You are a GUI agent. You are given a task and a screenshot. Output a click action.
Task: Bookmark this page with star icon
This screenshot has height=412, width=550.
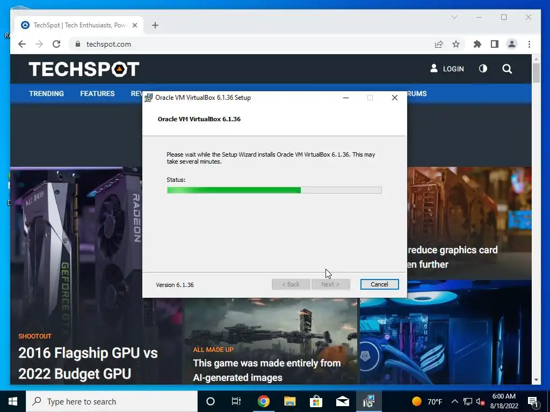(456, 44)
